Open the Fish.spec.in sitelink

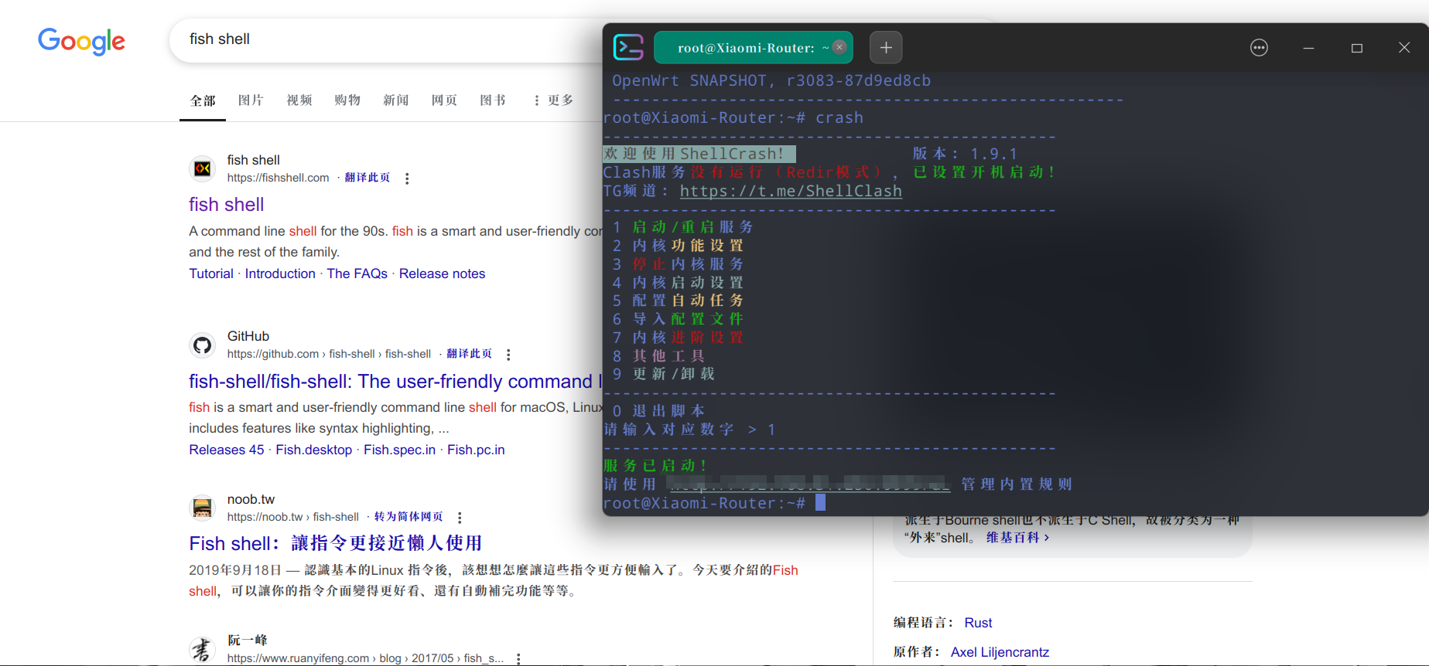399,450
